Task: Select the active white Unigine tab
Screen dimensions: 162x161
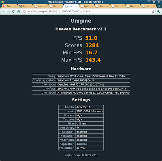Action: (71, 6)
